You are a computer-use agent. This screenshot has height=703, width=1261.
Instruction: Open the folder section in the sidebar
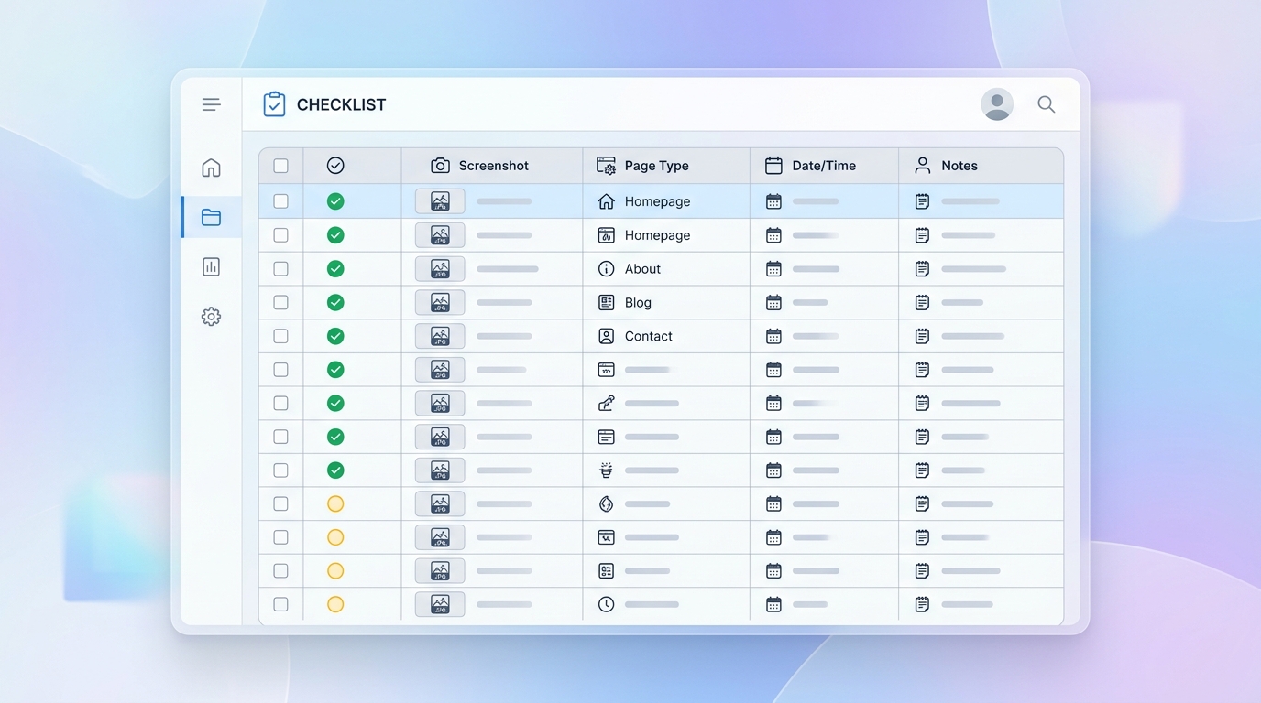pyautogui.click(x=211, y=217)
